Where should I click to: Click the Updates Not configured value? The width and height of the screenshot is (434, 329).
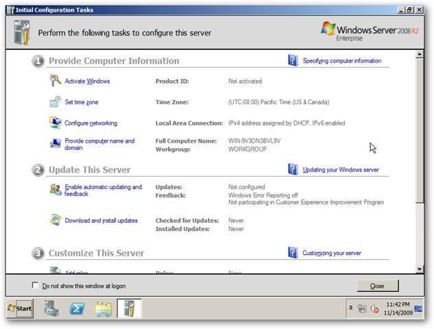[x=246, y=187]
